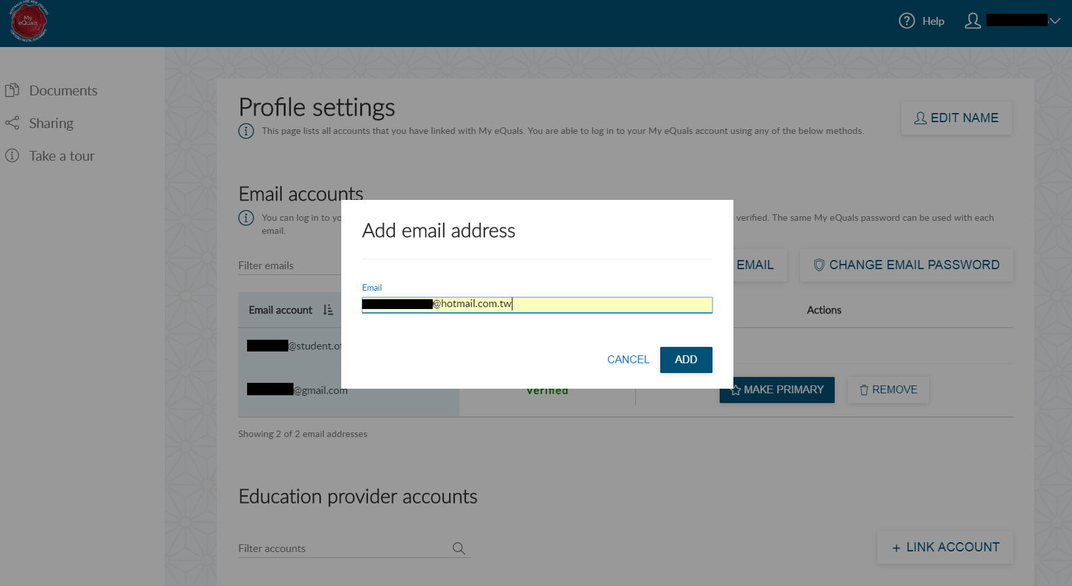This screenshot has width=1072, height=586.
Task: Cancel the Add email address dialog
Action: (x=628, y=360)
